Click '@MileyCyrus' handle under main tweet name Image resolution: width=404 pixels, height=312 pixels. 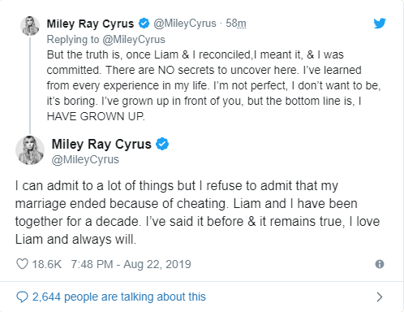pos(85,159)
